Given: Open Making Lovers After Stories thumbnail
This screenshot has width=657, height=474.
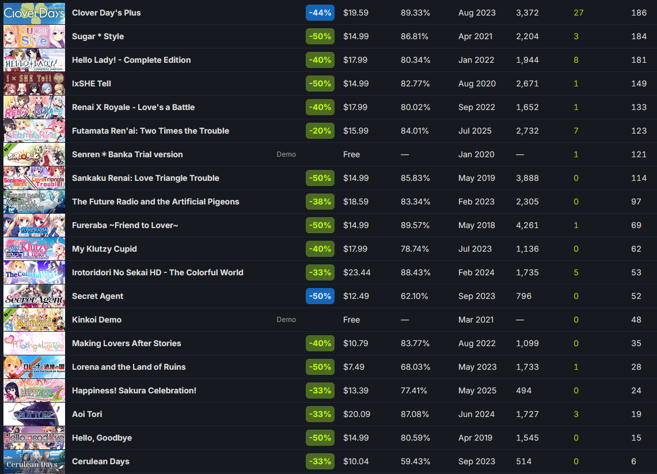Looking at the screenshot, I should [x=35, y=343].
